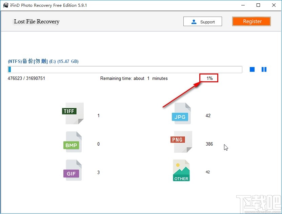Screen dimensions: 282x214
Task: Stop the scan with the blue square
Action: pyautogui.click(x=252, y=69)
